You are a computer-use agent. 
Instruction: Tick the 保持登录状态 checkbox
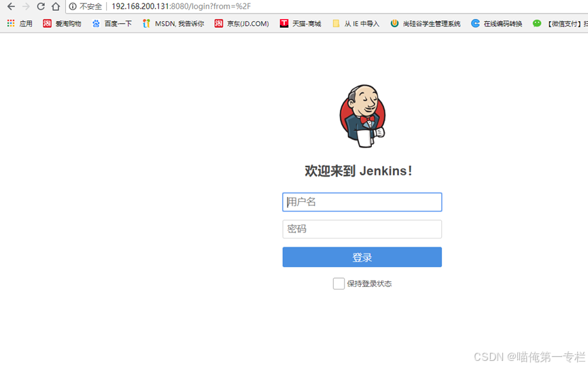tap(339, 284)
